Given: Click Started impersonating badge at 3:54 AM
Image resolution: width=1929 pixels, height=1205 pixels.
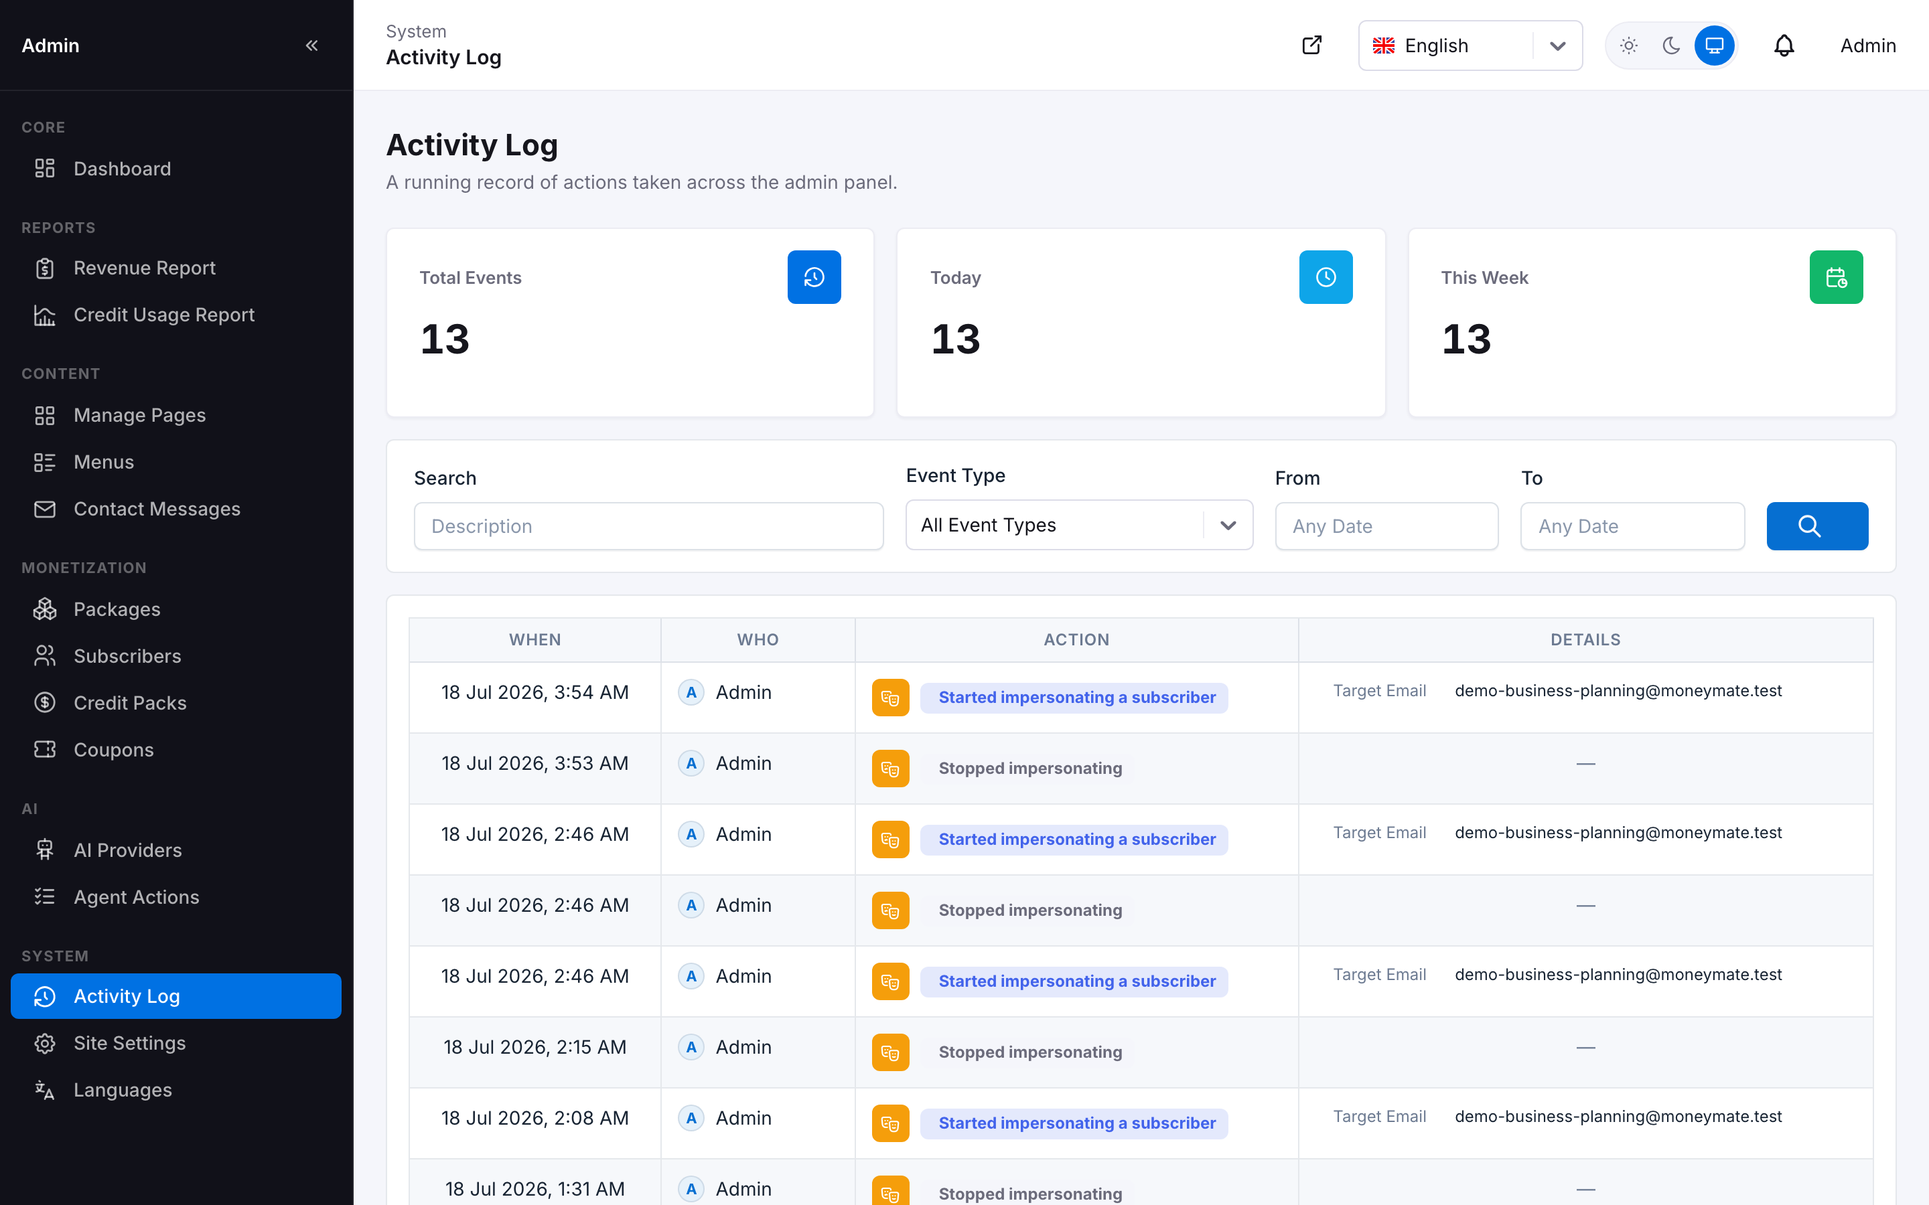Looking at the screenshot, I should (1074, 698).
